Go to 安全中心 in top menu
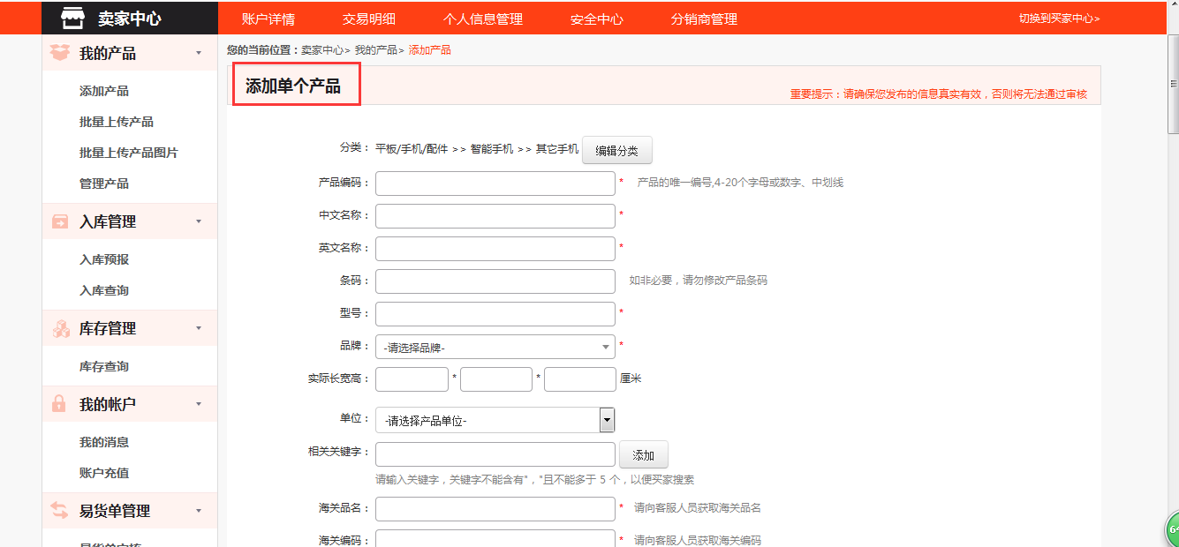This screenshot has height=547, width=1179. tap(596, 19)
